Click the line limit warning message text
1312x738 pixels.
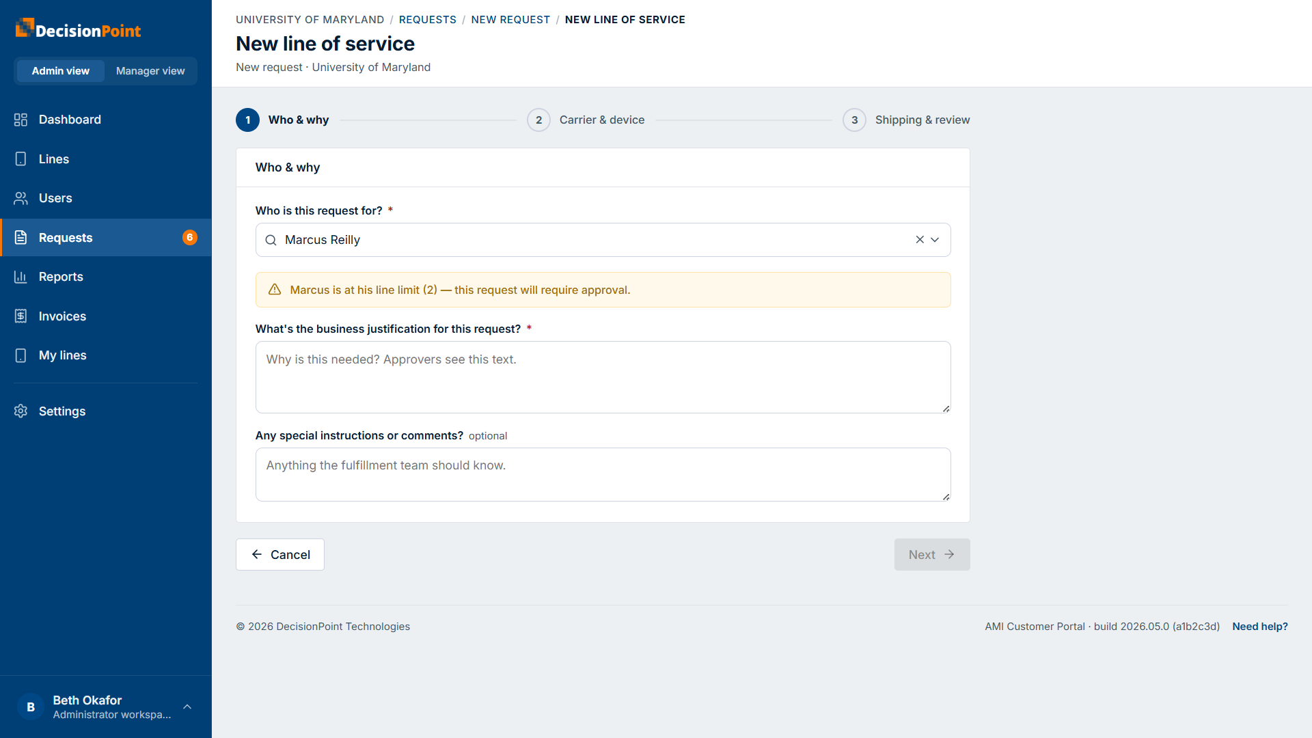coord(460,290)
